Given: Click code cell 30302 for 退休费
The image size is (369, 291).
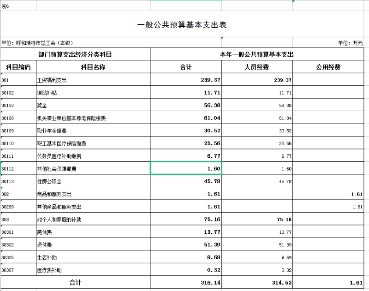Looking at the screenshot, I should point(18,245).
